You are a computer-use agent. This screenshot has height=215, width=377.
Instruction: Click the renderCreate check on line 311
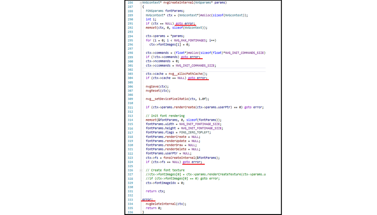[205, 107]
